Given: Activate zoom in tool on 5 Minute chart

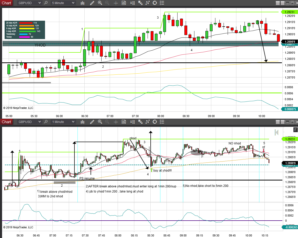Looking at the screenshot, I should (x=100, y=3).
